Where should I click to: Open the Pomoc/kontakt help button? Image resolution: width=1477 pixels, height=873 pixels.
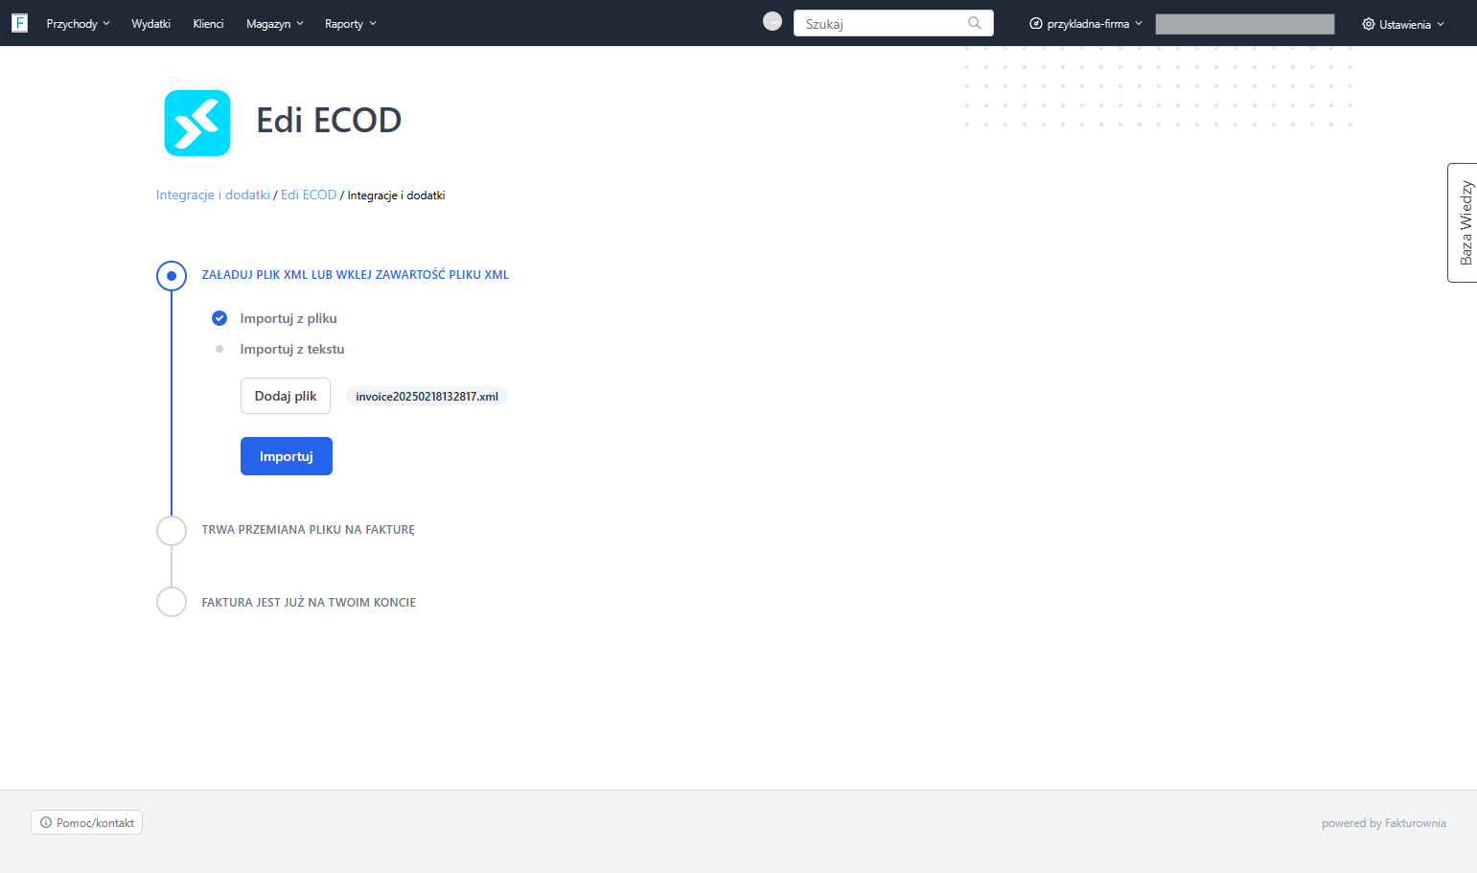(x=87, y=822)
